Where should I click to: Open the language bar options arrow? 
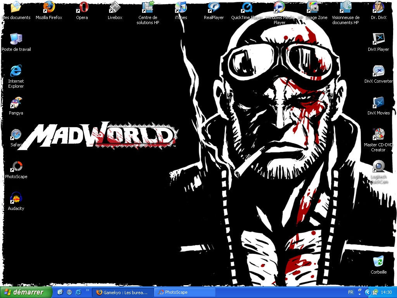click(359, 295)
